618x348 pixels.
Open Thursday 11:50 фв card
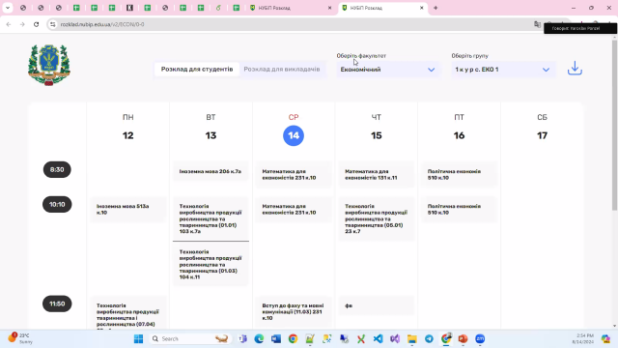(377, 305)
